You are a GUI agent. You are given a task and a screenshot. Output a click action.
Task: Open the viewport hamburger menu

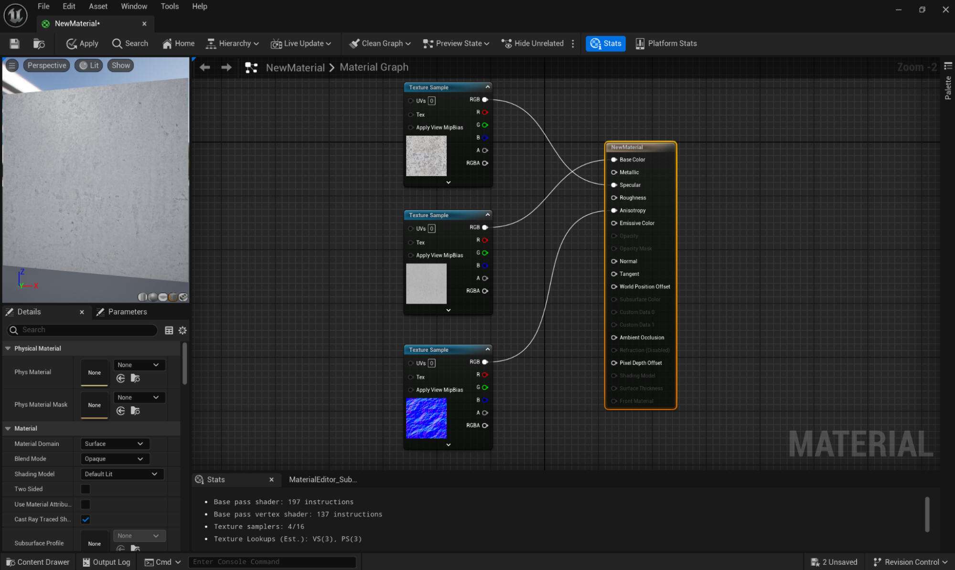[x=12, y=65]
